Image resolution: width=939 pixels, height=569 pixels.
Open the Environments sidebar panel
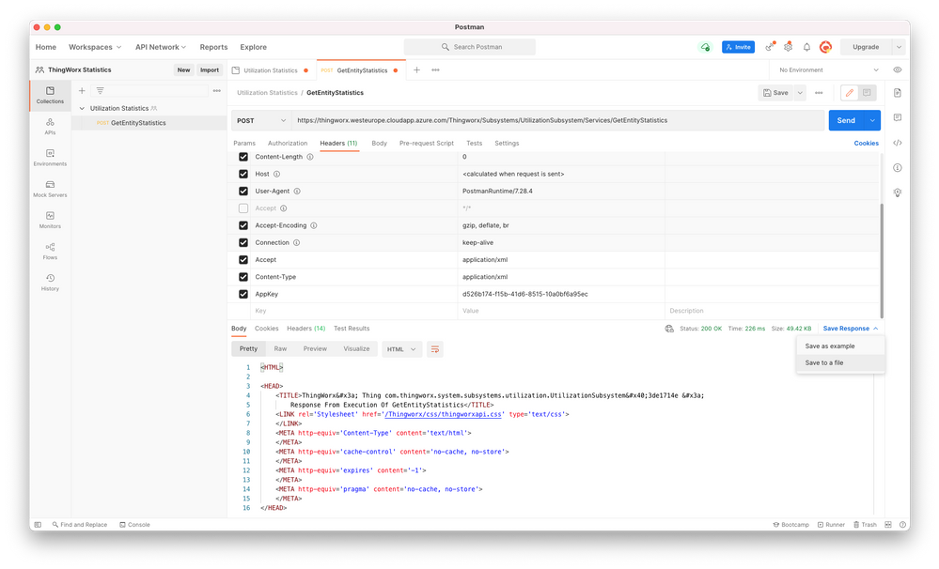coord(50,158)
